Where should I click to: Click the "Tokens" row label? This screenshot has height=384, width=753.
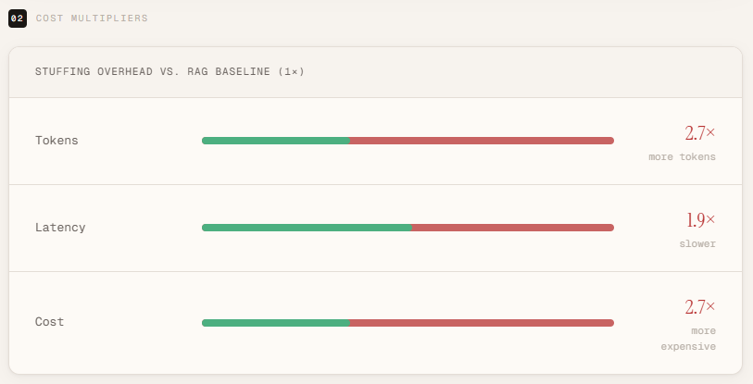56,141
